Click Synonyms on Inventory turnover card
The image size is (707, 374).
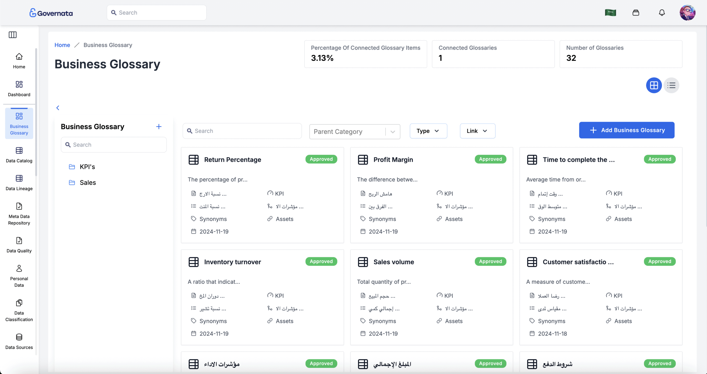tap(213, 321)
